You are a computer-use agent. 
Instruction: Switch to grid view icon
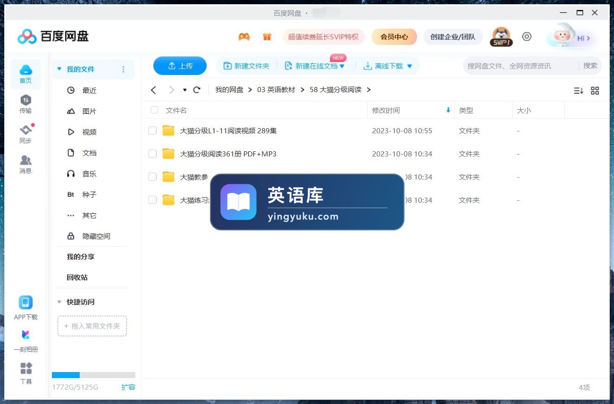pyautogui.click(x=595, y=91)
